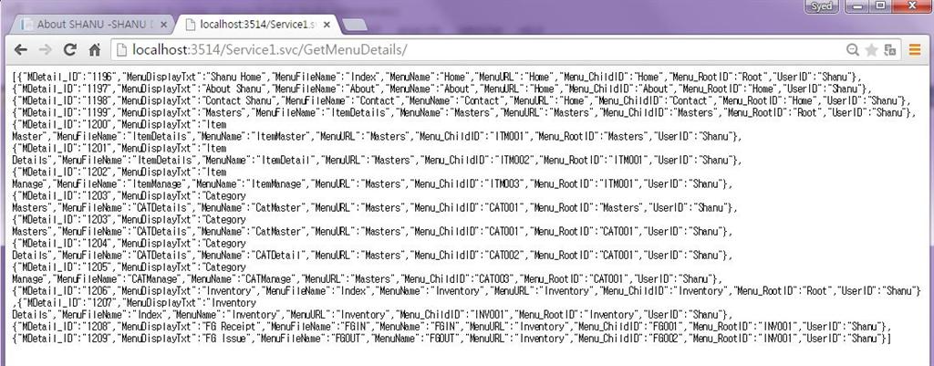Go back to the previous page

(20, 50)
